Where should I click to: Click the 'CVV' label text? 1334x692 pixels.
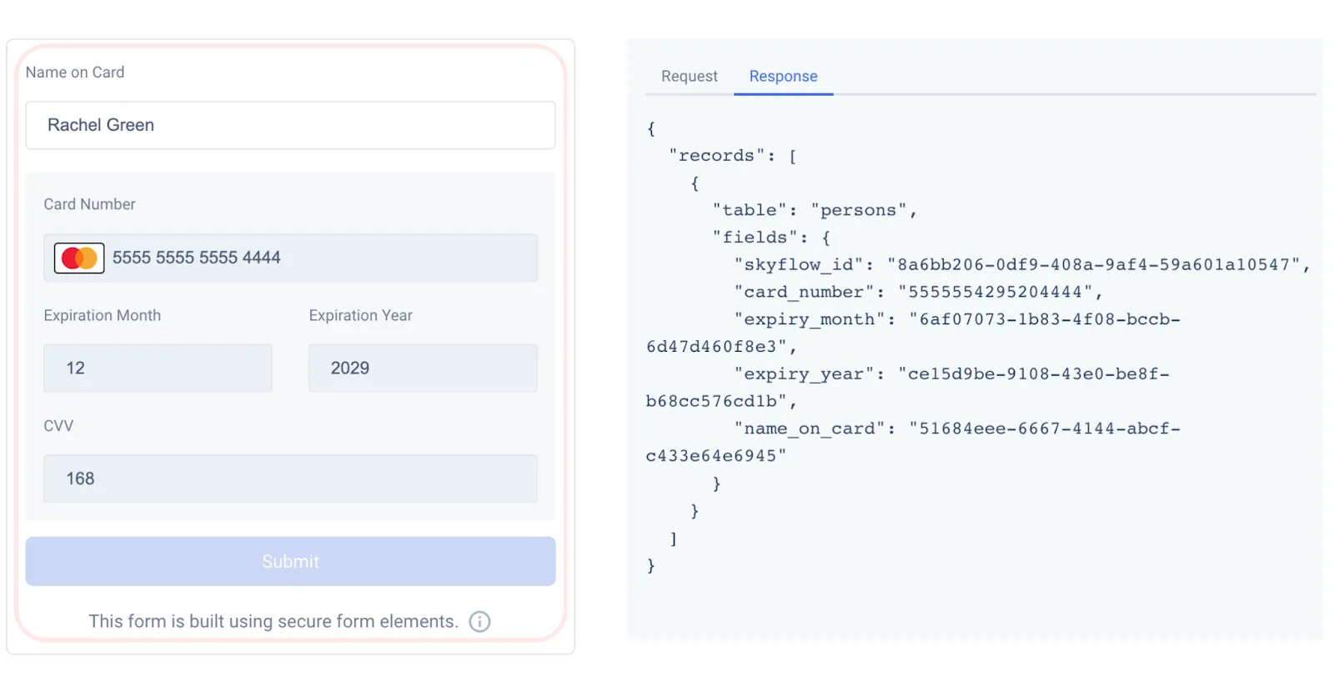58,426
